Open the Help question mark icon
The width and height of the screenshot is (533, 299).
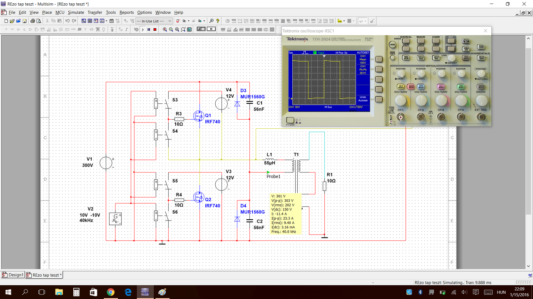[217, 21]
